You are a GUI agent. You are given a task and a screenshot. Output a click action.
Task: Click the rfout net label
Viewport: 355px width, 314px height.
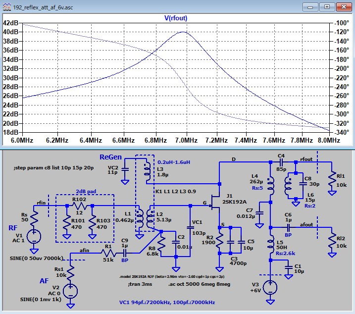306,159
